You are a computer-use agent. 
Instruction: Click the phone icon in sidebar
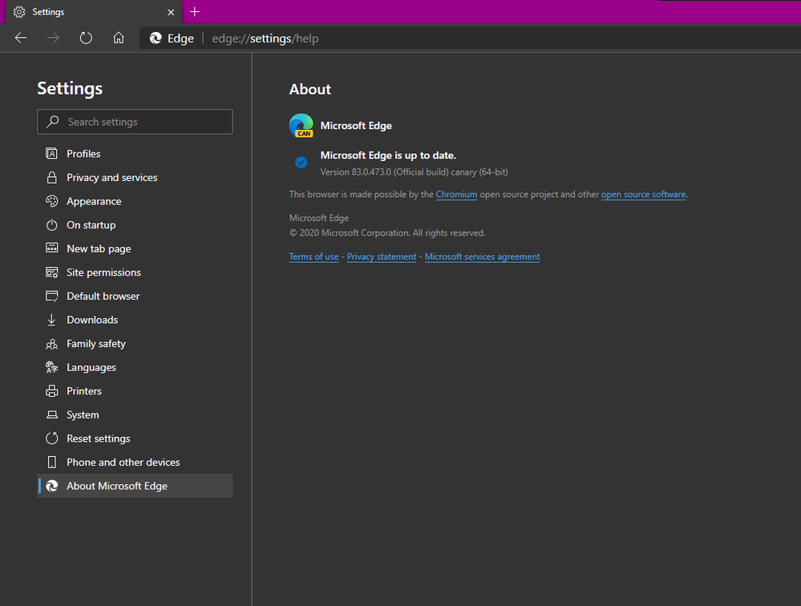pos(51,462)
